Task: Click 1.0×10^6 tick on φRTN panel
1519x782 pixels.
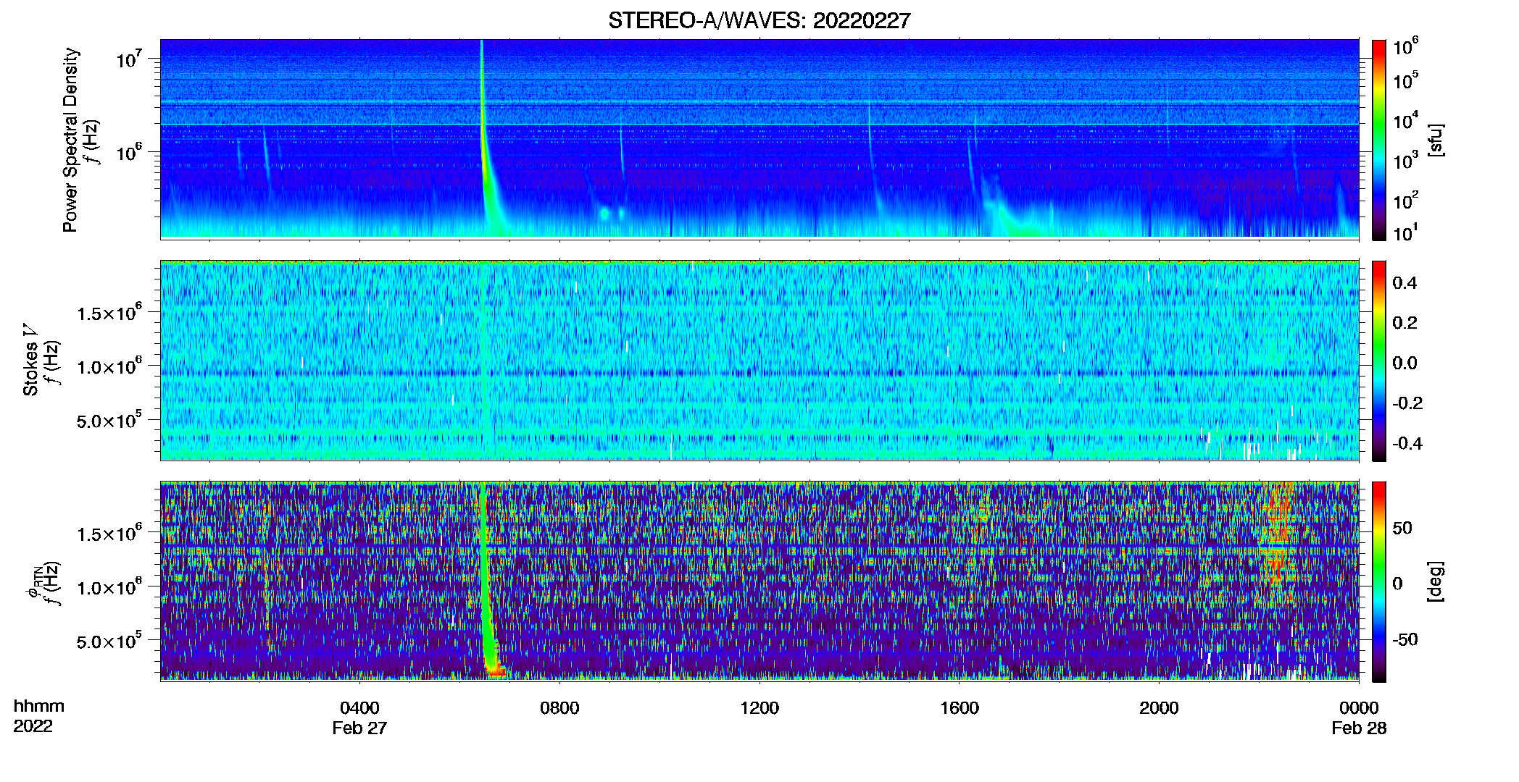Action: (x=109, y=587)
